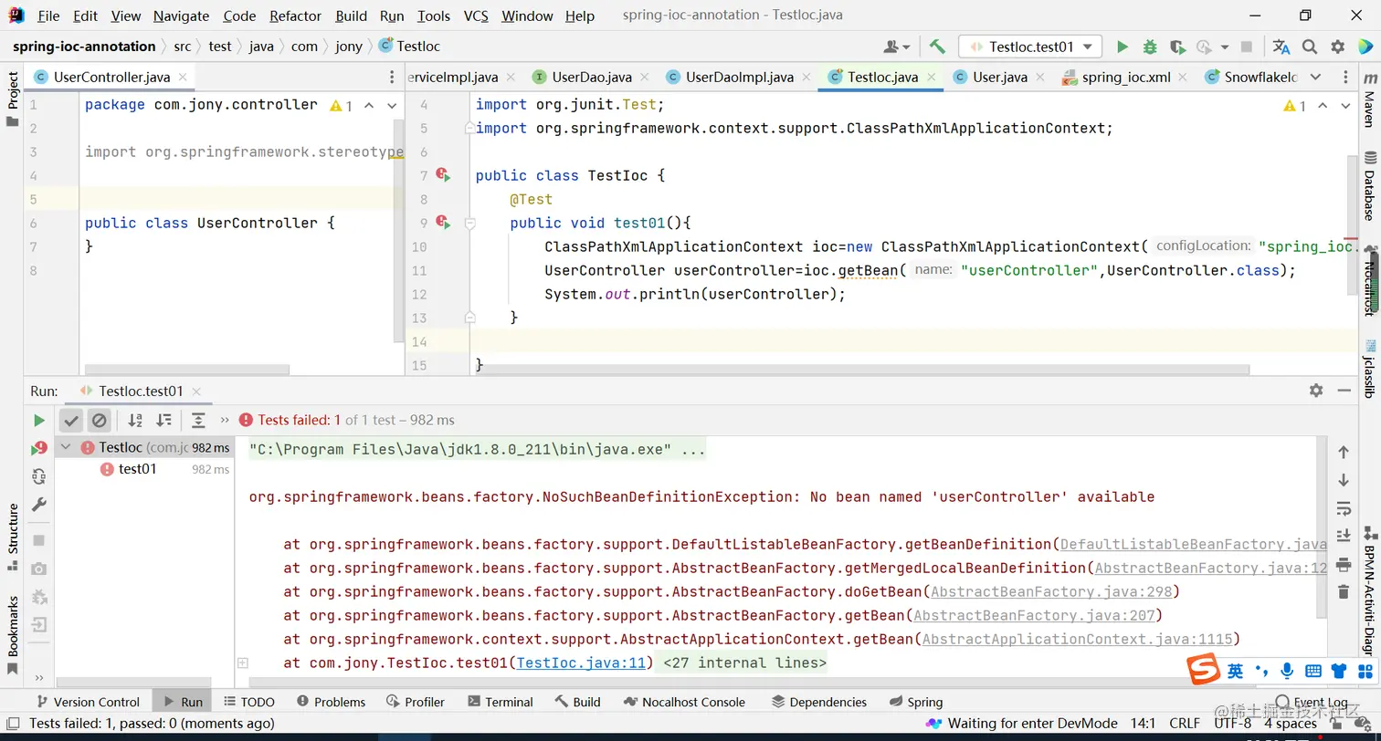Open IDE settings gear in main toolbar
This screenshot has width=1381, height=741.
tap(1338, 47)
